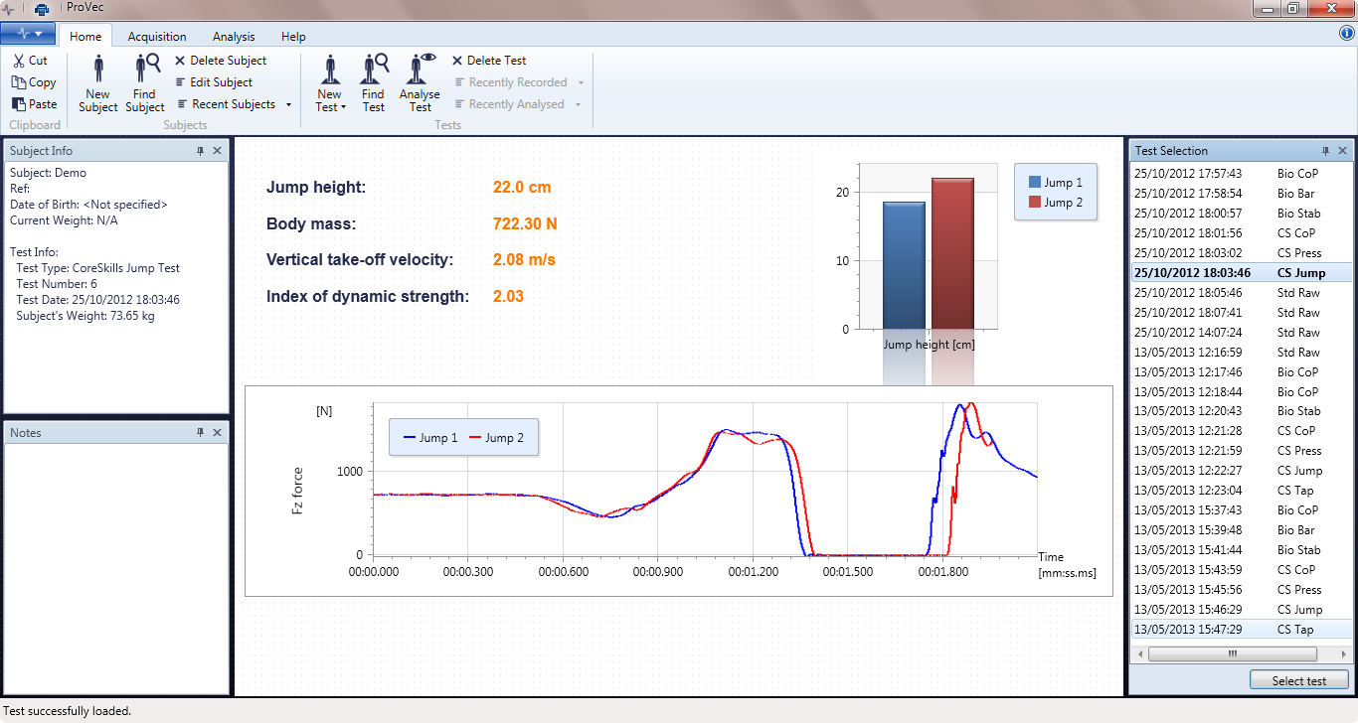1358x723 pixels.
Task: Select test 13/05/2013 12:23:04 CS Tap
Action: [1242, 491]
